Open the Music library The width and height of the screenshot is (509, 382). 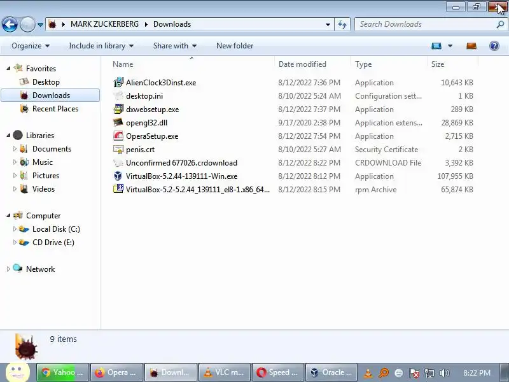pyautogui.click(x=42, y=162)
